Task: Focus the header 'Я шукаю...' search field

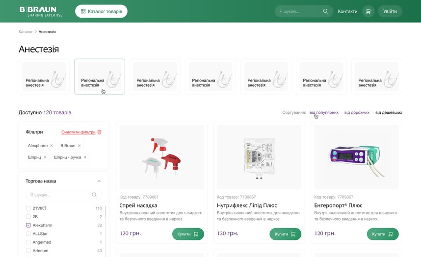Action: [x=303, y=11]
